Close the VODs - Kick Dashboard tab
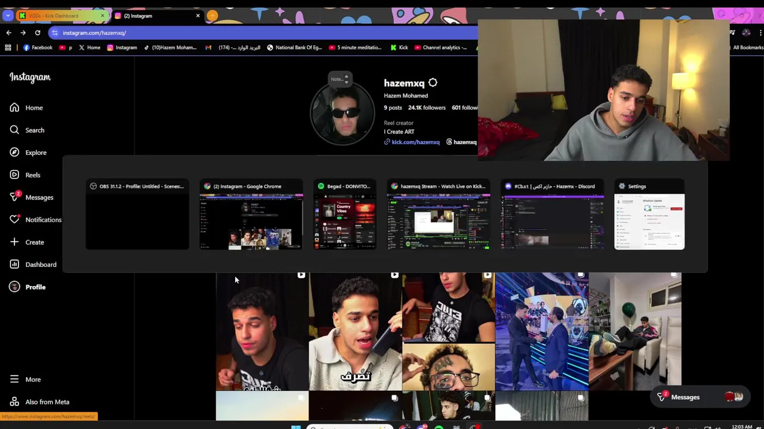This screenshot has height=429, width=764. (x=102, y=15)
